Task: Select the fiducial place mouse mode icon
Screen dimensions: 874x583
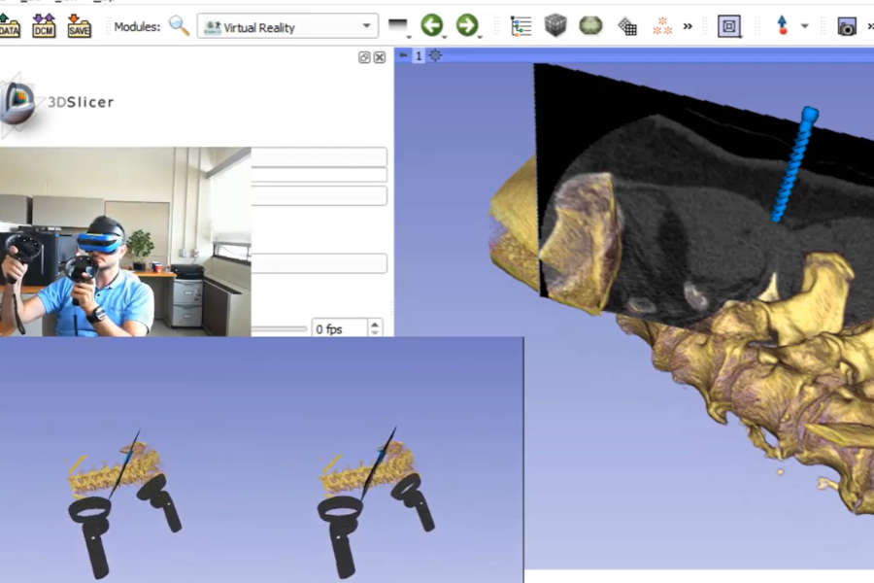Action: tap(782, 25)
